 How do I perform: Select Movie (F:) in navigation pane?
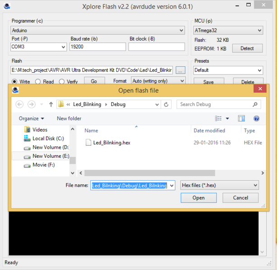tap(44, 165)
